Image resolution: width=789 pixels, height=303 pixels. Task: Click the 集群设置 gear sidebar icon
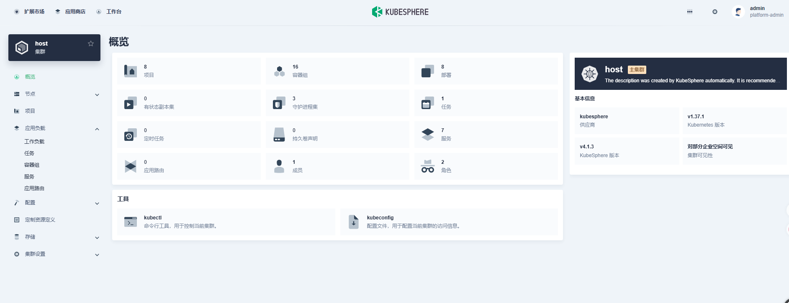(x=17, y=254)
